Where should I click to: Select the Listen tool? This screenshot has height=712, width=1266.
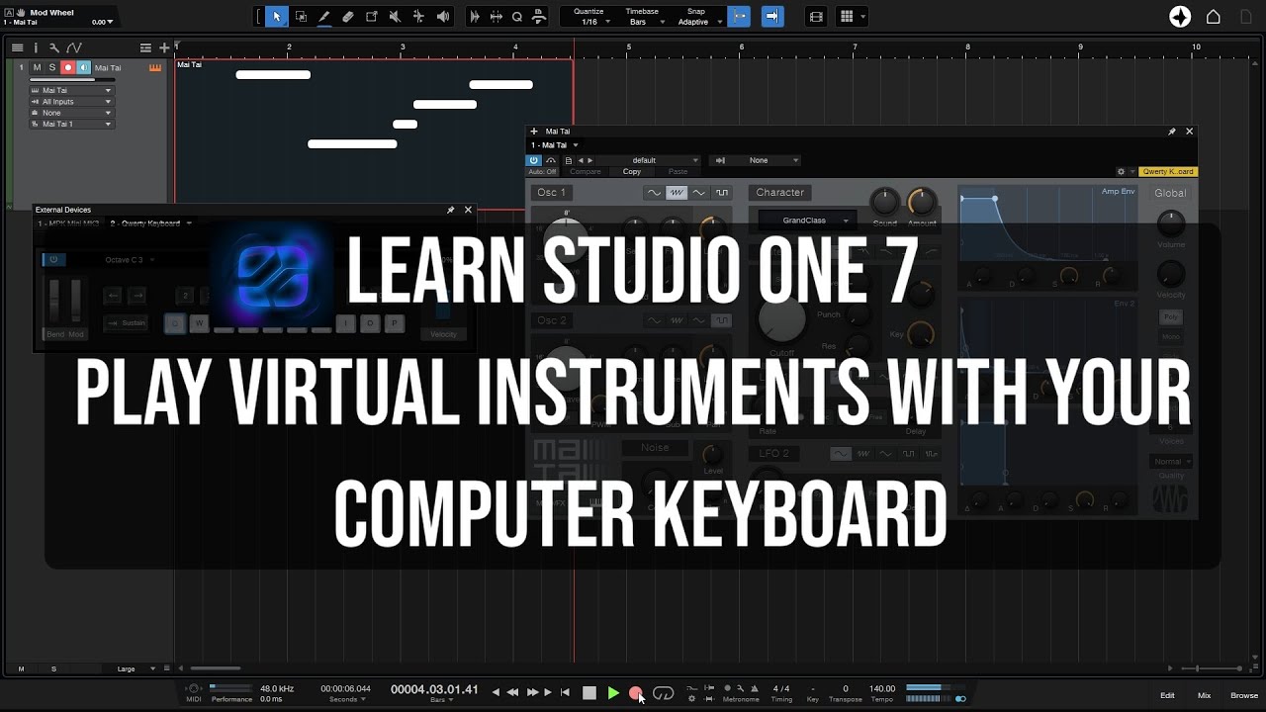click(x=443, y=16)
